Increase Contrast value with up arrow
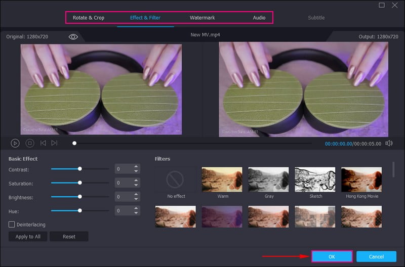 pyautogui.click(x=136, y=166)
